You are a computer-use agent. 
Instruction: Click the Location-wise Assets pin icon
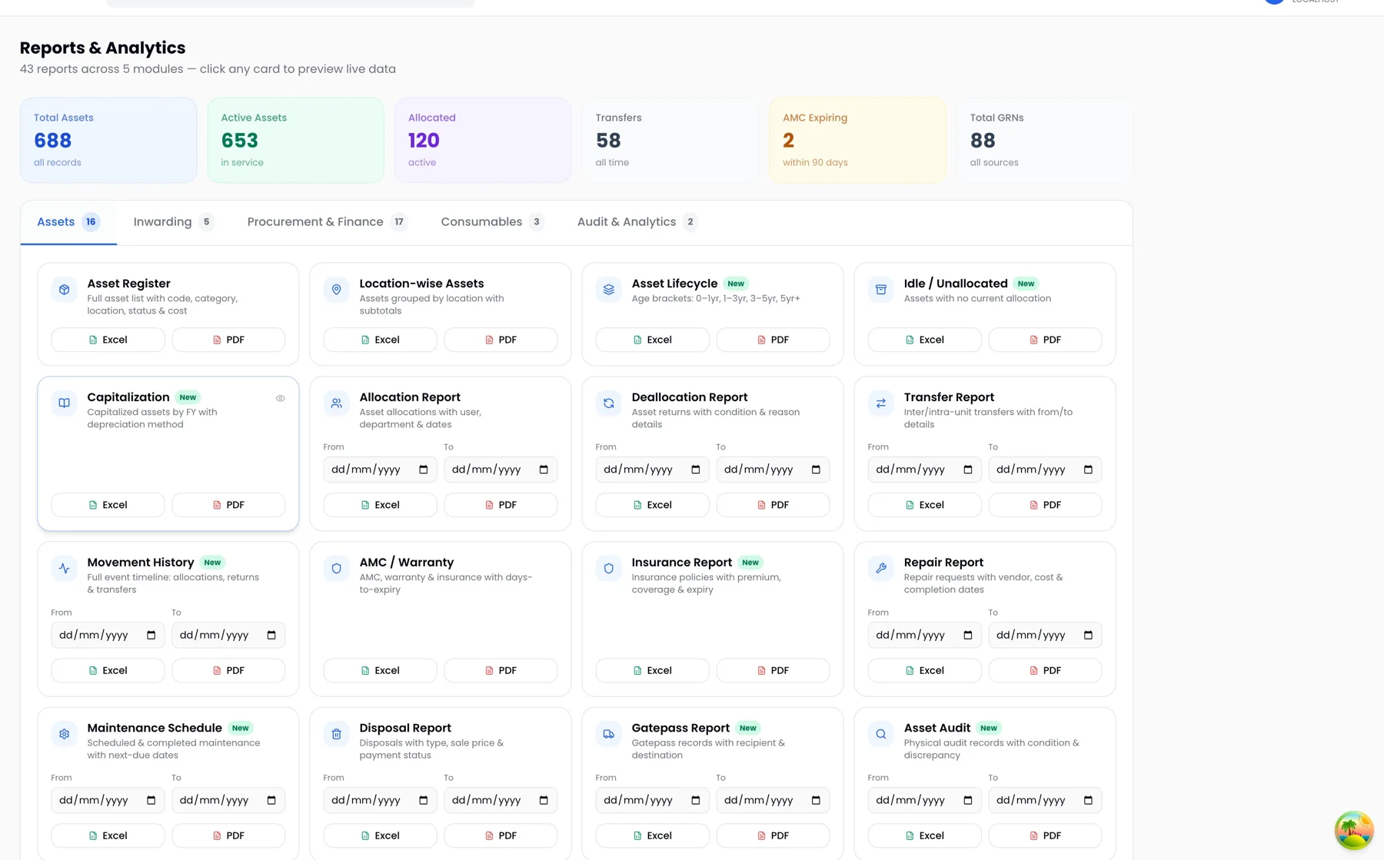tap(337, 290)
